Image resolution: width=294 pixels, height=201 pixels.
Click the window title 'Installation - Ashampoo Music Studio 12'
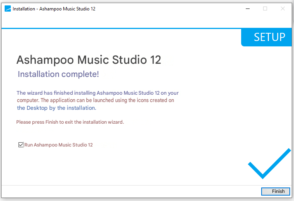pos(54,9)
